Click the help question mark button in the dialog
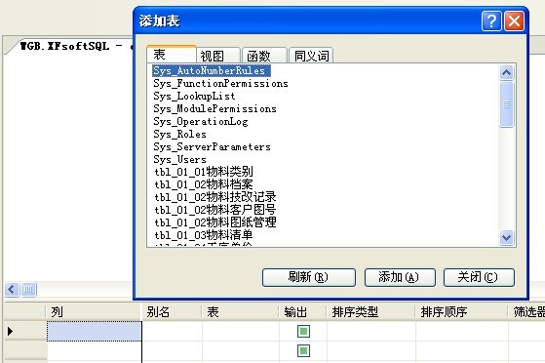This screenshot has width=545, height=363. (491, 20)
